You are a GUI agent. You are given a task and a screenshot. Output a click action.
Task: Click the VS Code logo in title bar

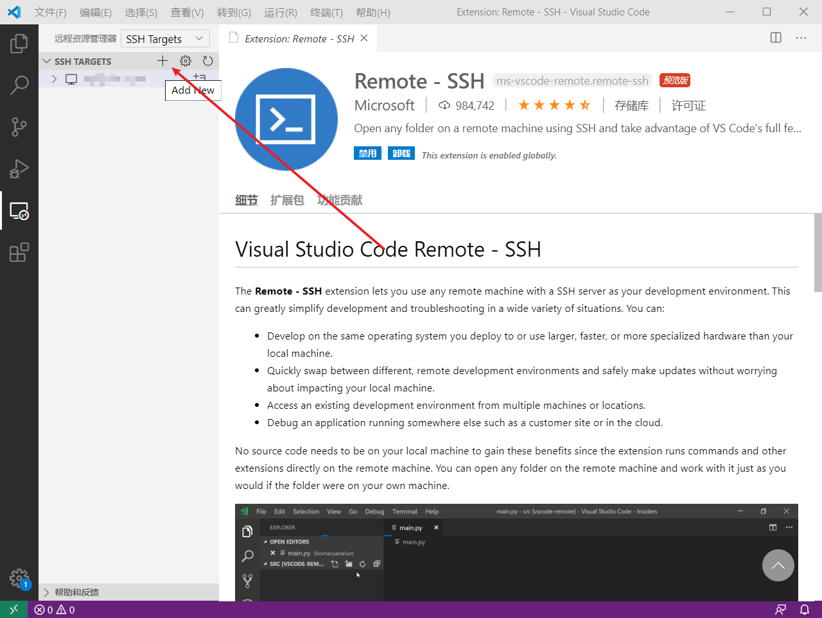(x=13, y=12)
